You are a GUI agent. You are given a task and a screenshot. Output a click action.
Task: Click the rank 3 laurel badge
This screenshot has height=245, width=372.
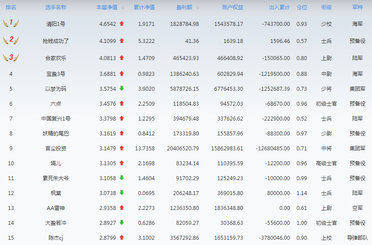point(11,57)
